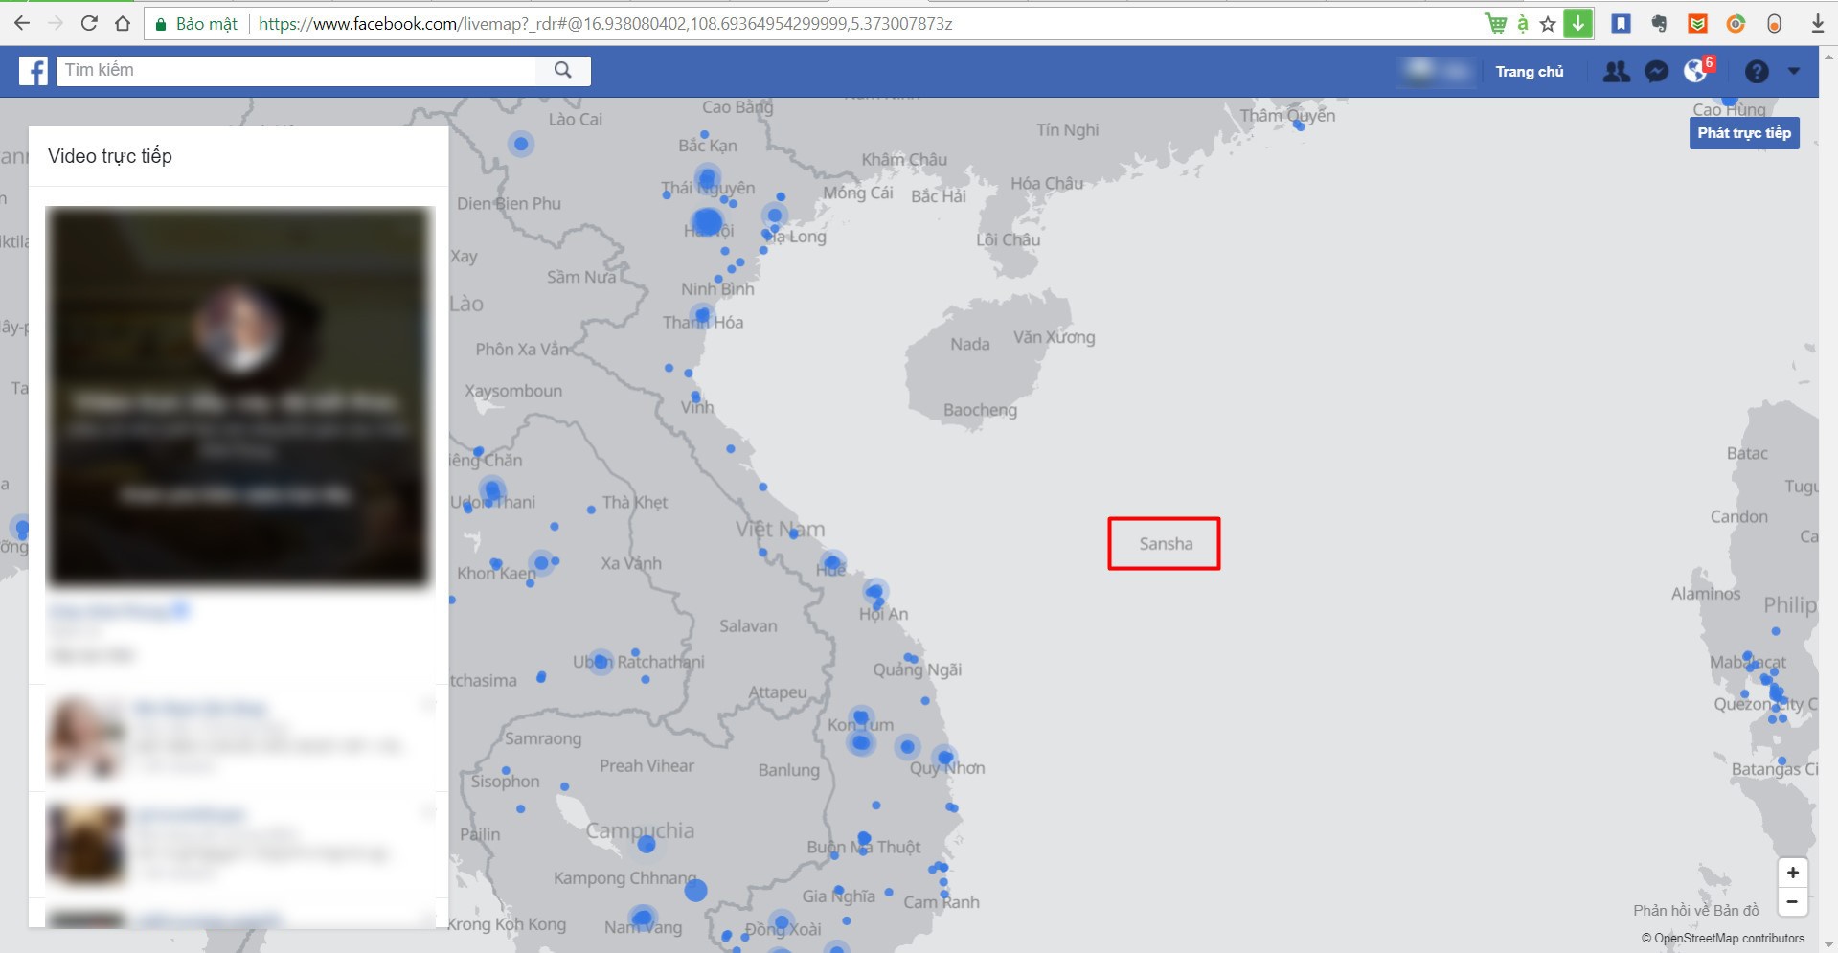Zoom out on the live map
Image resolution: width=1838 pixels, height=953 pixels.
pyautogui.click(x=1792, y=902)
